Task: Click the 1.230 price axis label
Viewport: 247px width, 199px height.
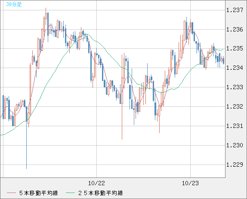Action: pyautogui.click(x=235, y=145)
